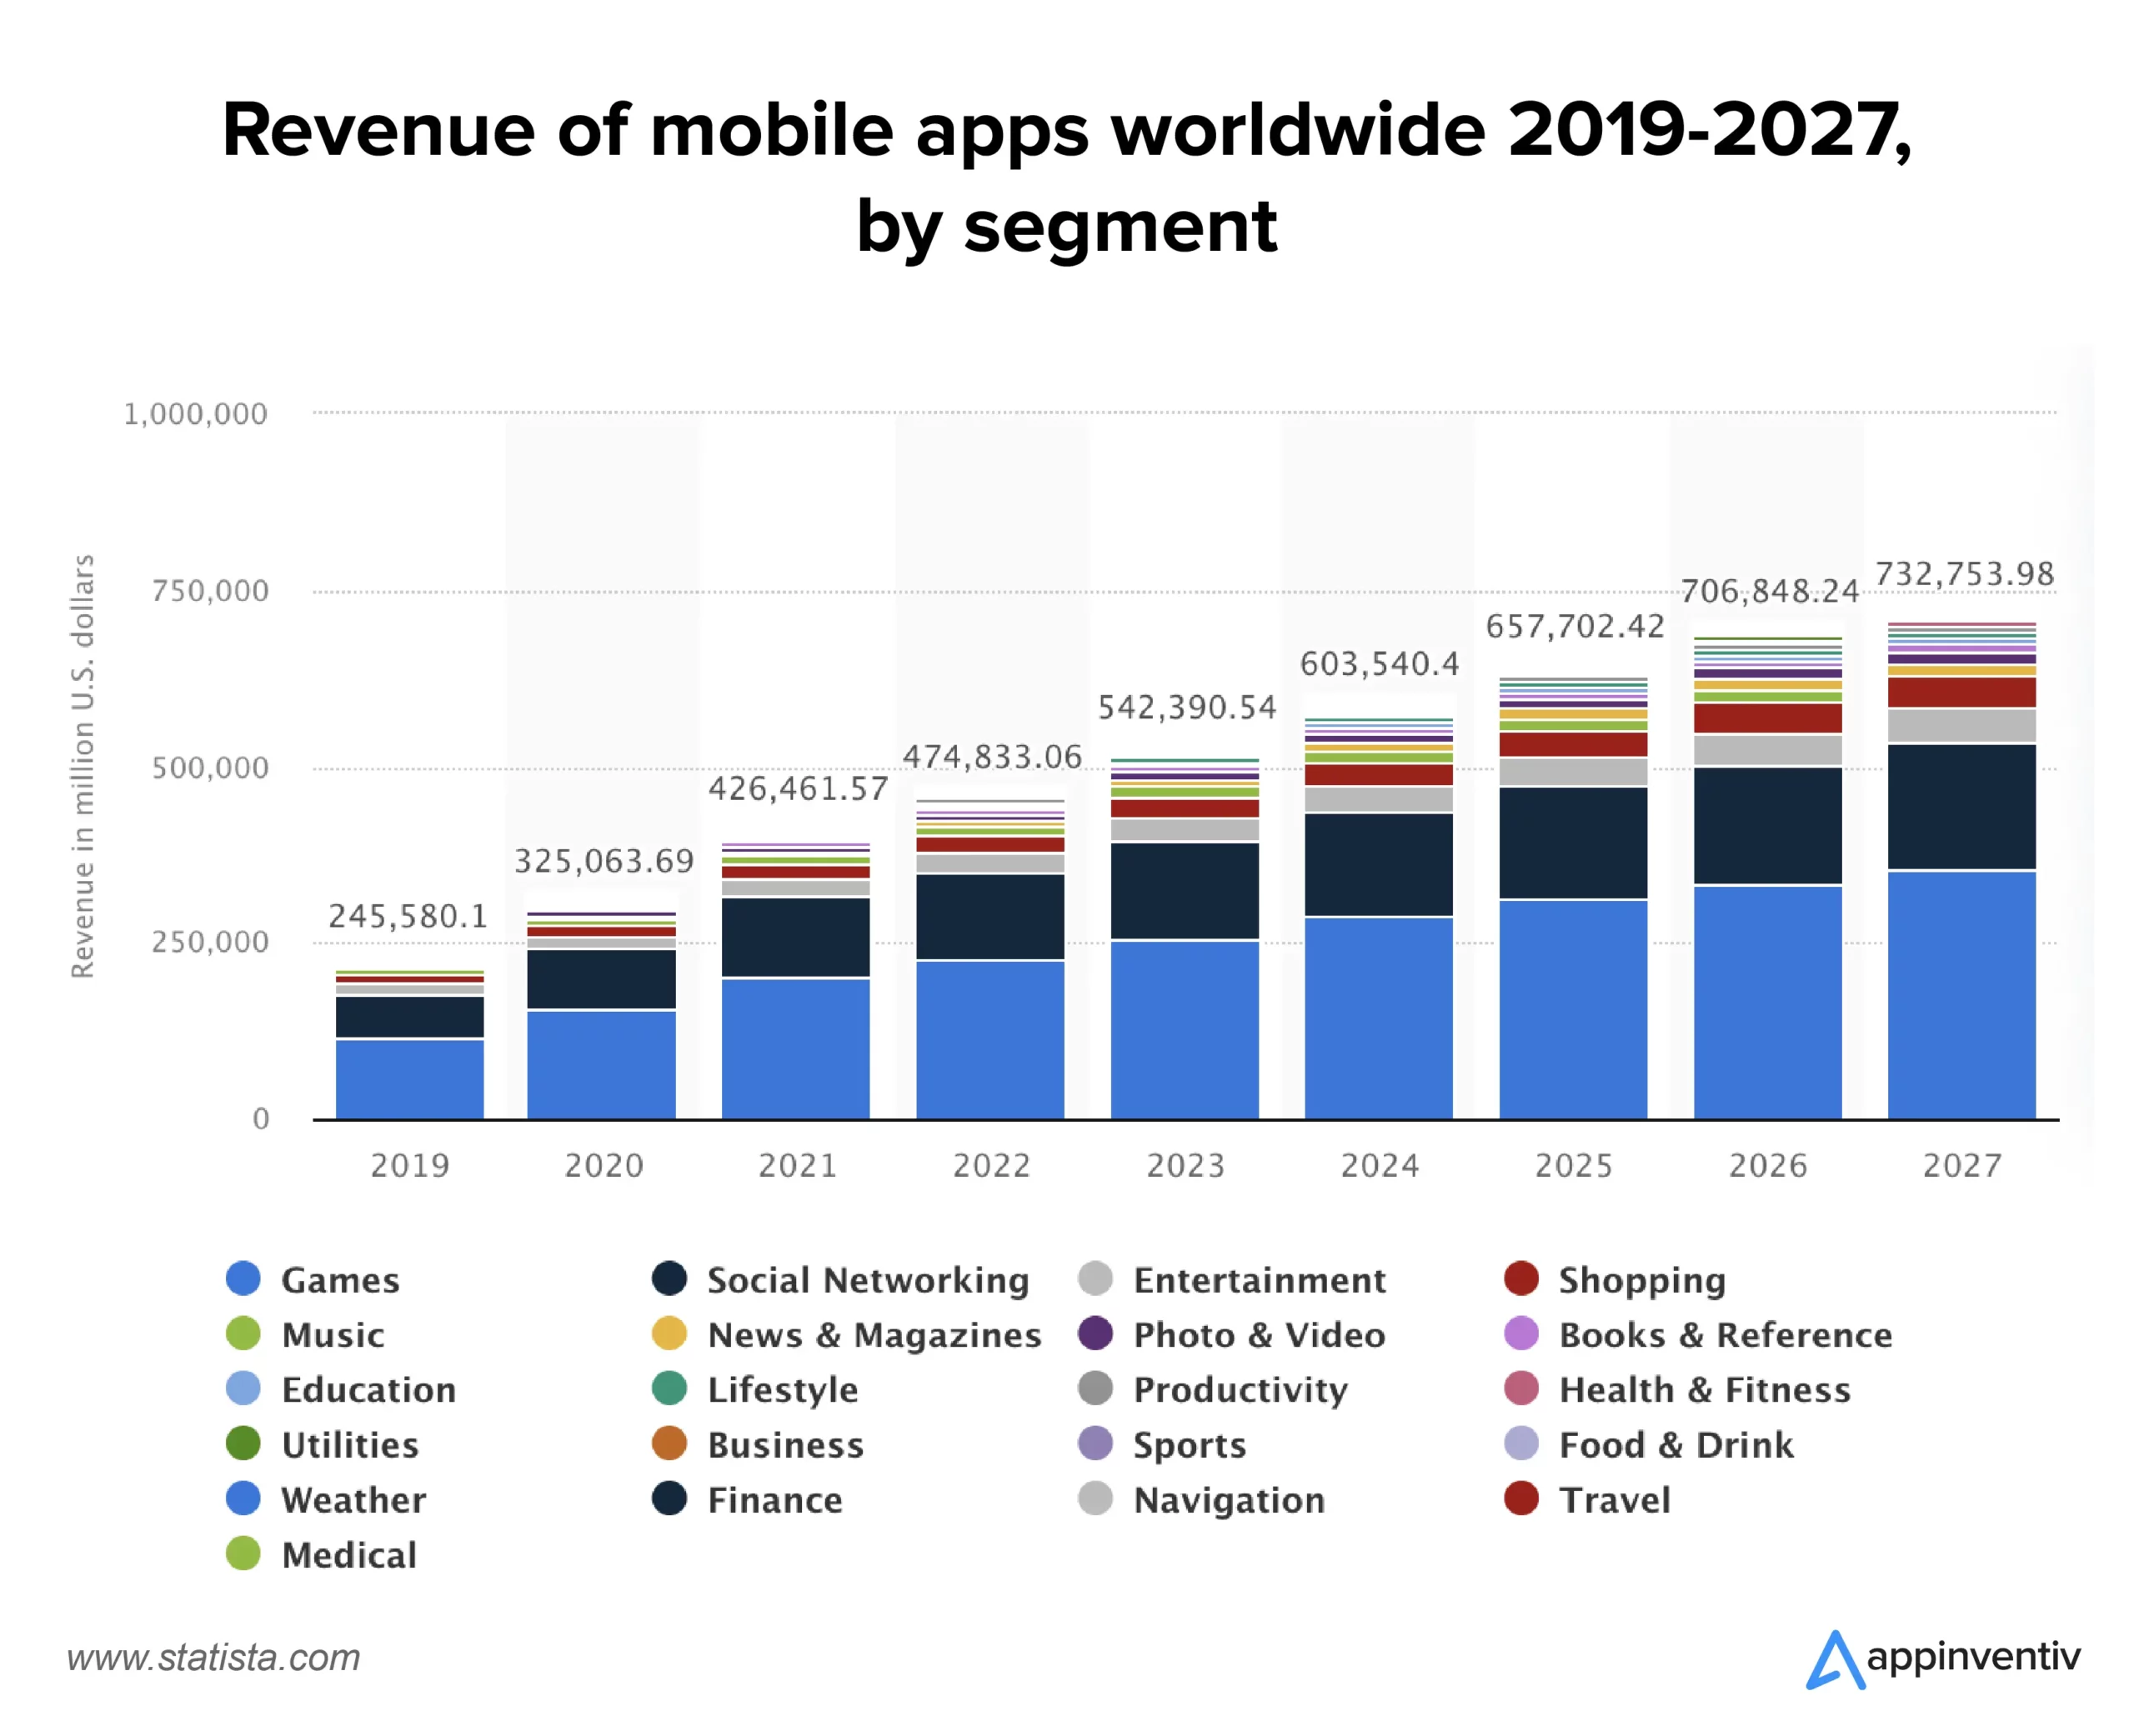
Task: Click the 2027 bar Games segment
Action: coord(1962,996)
